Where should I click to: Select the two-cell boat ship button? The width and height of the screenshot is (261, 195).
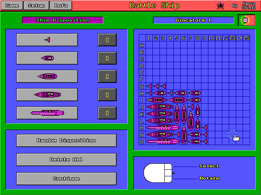(47, 58)
